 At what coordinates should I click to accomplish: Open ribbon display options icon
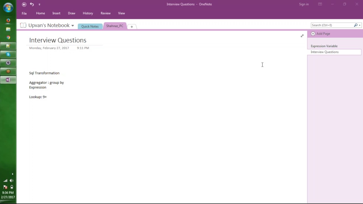point(320,4)
